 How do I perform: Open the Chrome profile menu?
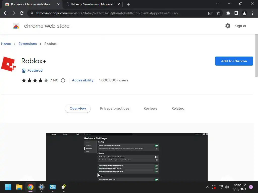tap(244, 13)
